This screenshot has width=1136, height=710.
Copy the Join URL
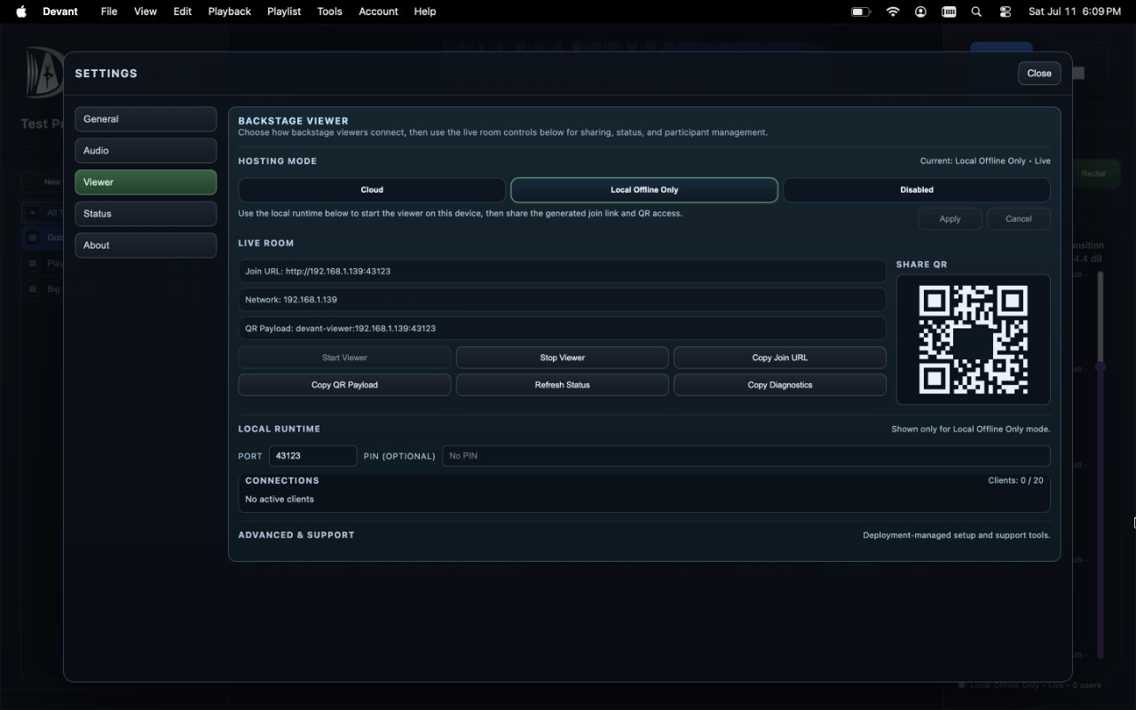[780, 358]
